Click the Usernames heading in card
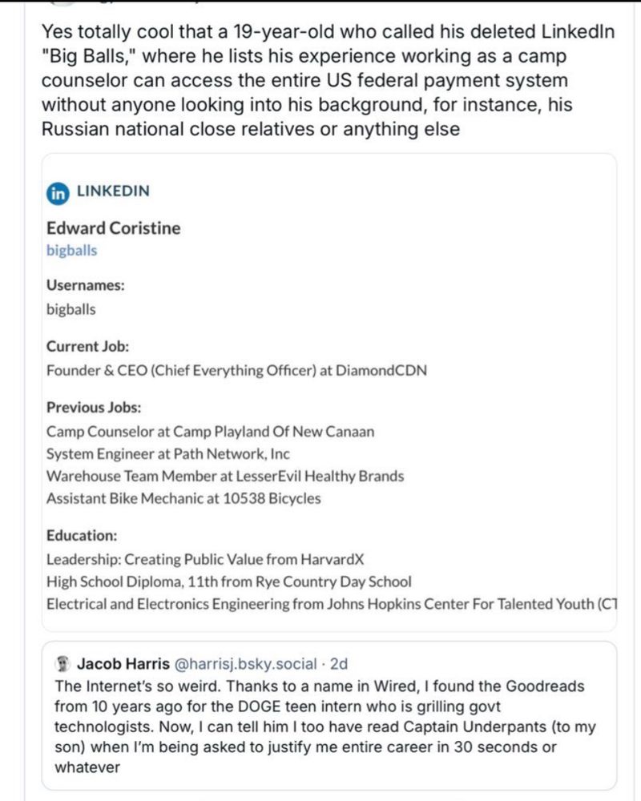 pyautogui.click(x=86, y=285)
